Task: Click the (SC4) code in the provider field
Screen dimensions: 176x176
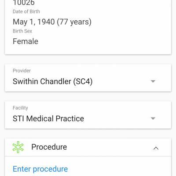Action: pos(83,81)
